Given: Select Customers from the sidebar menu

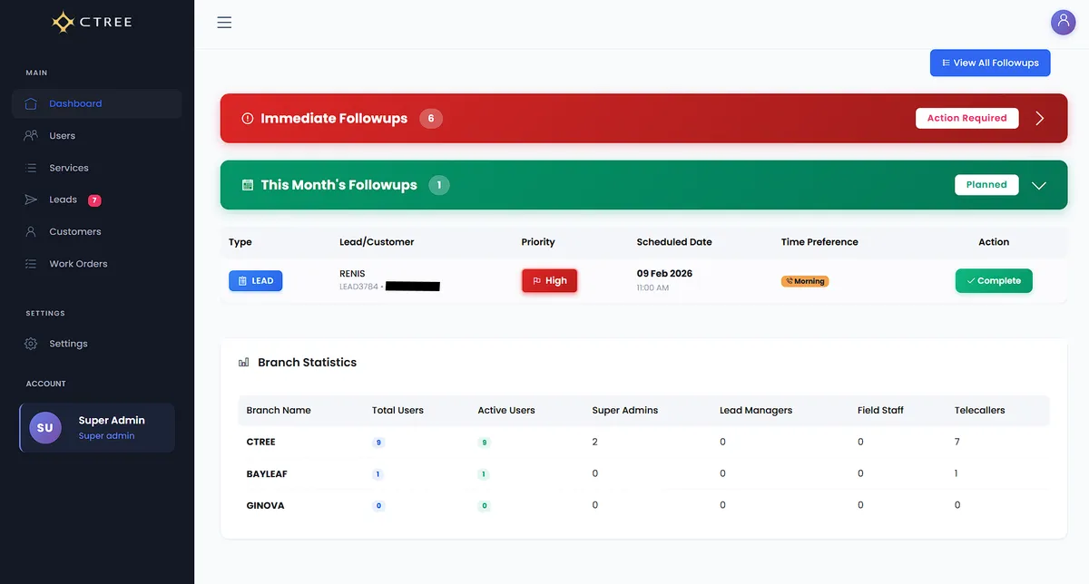Looking at the screenshot, I should [x=74, y=231].
